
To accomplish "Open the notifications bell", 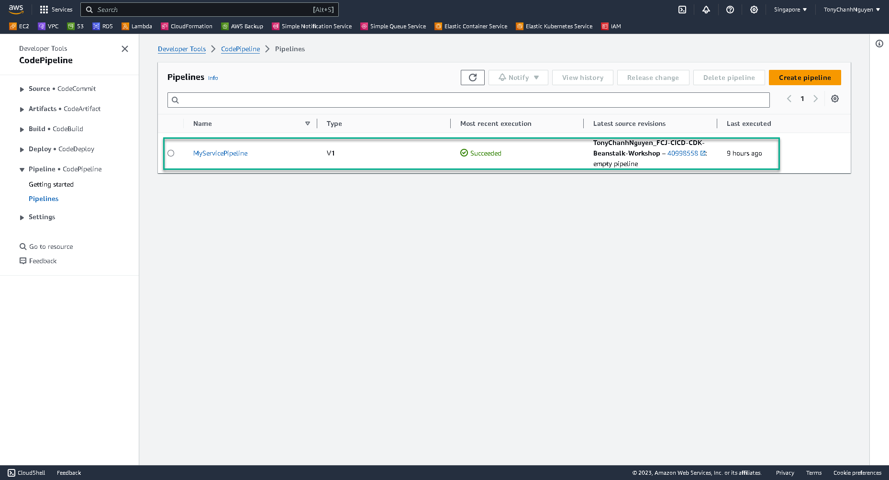I will coord(706,10).
